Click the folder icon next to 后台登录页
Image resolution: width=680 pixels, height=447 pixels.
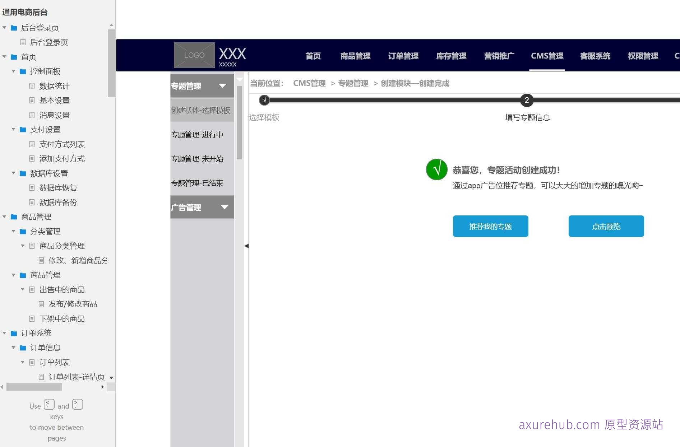pos(14,28)
